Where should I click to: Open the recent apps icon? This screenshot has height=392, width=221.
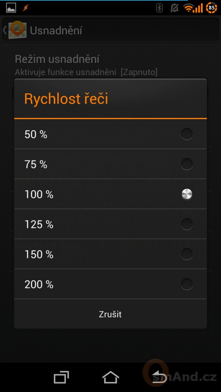click(x=61, y=377)
